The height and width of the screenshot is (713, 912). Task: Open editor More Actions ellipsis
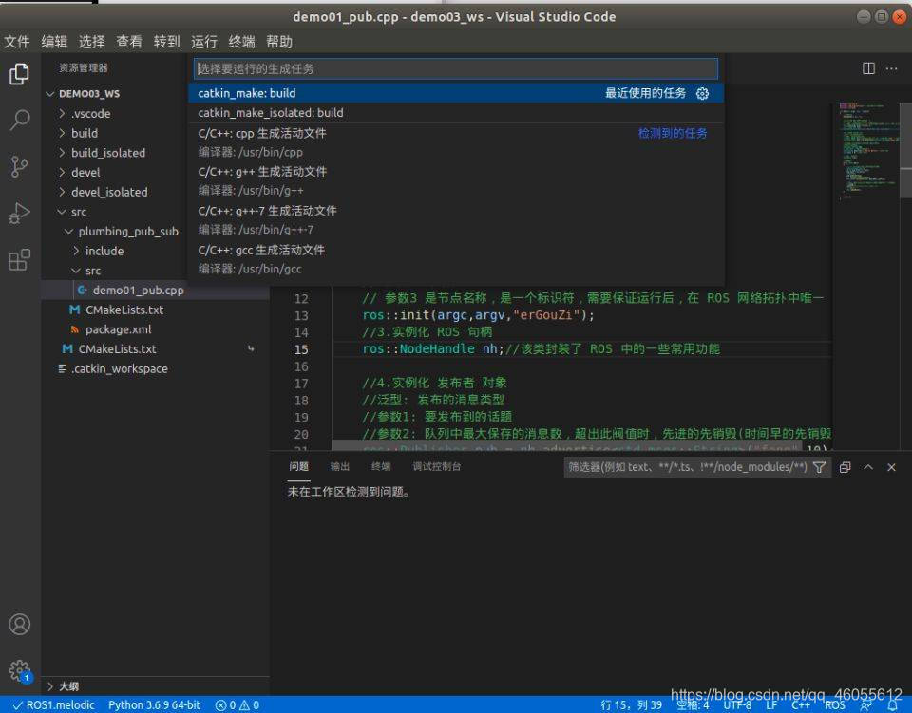click(891, 68)
